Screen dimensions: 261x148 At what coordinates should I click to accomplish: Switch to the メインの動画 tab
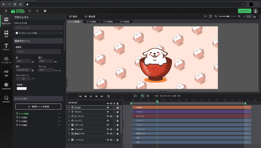[x=74, y=22]
